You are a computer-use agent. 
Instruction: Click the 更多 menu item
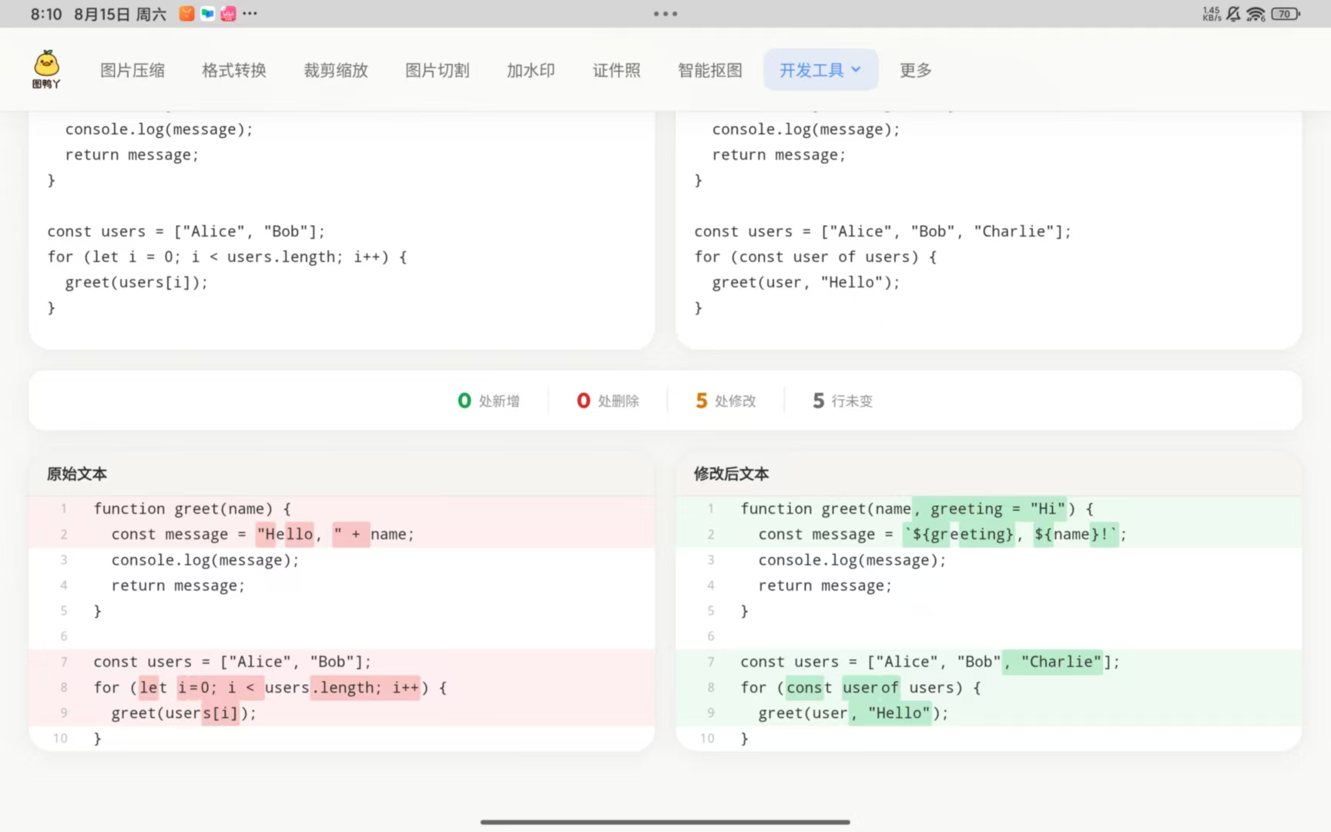pyautogui.click(x=916, y=70)
